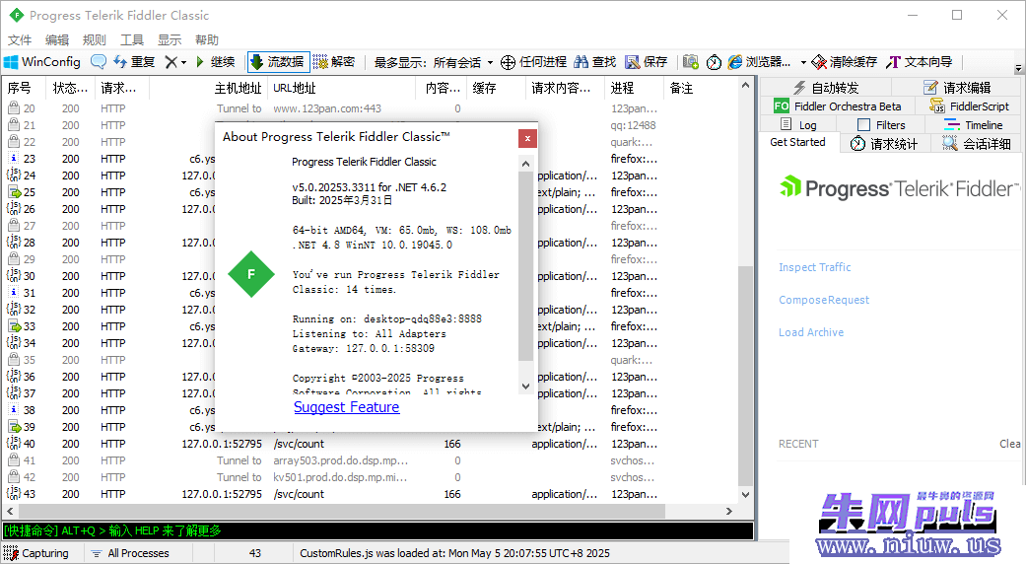Click the js icon of session 43
Viewport: 1026px width, 564px height.
coord(13,494)
